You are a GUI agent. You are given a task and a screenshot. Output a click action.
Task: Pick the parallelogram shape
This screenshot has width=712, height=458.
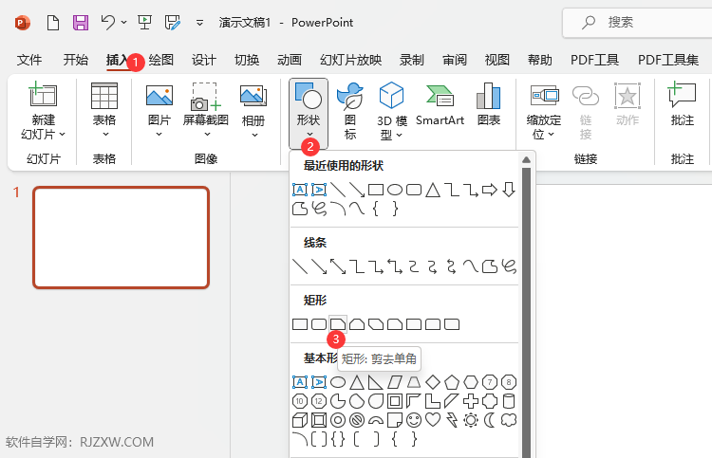pos(395,382)
